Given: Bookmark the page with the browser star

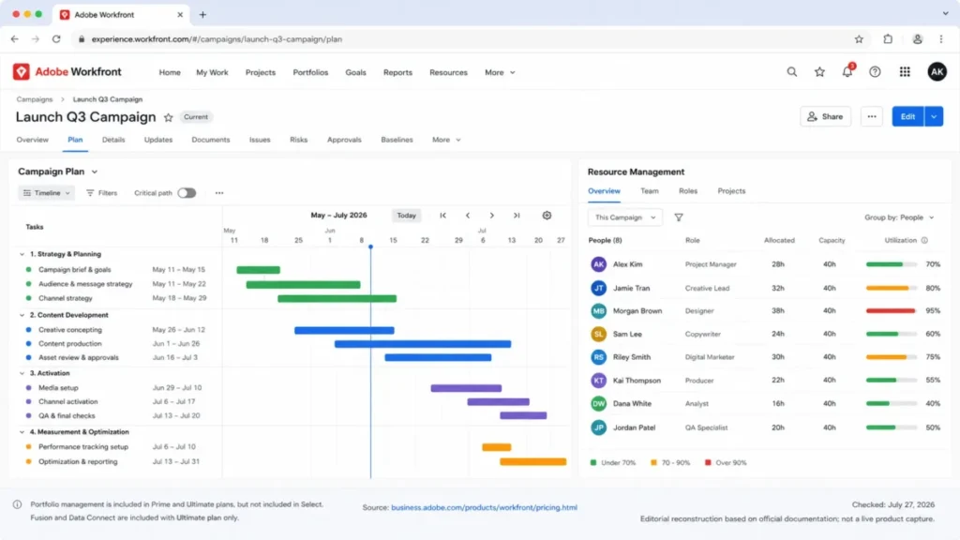Looking at the screenshot, I should pos(859,39).
